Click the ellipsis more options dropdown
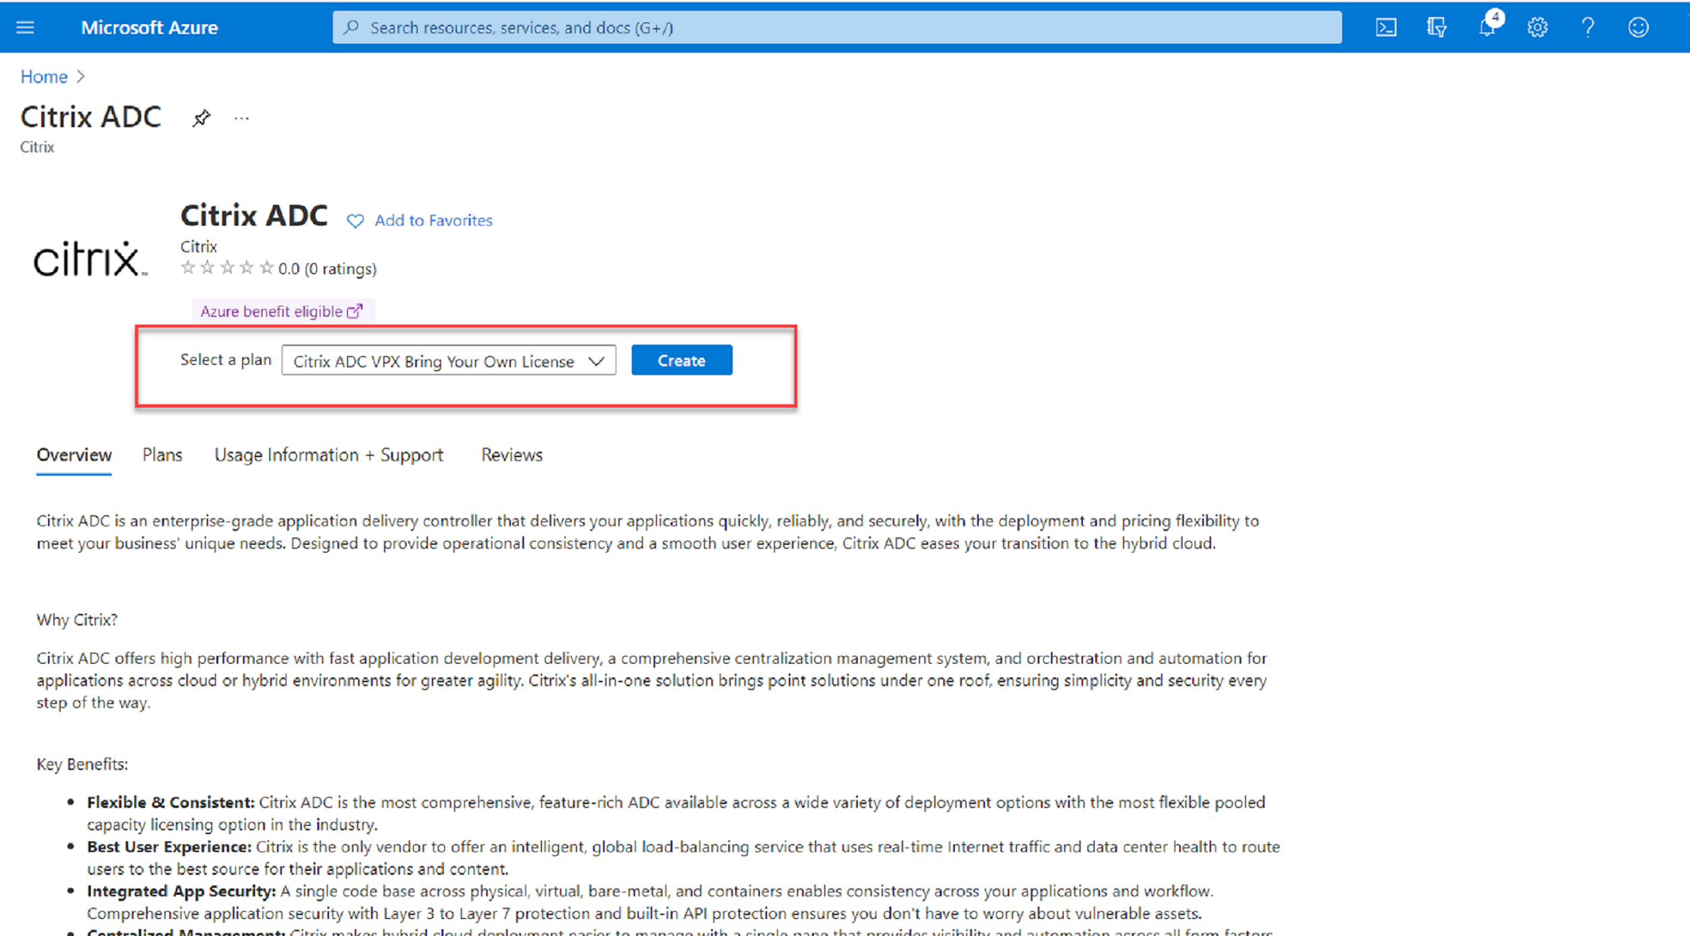The height and width of the screenshot is (936, 1690). point(241,115)
